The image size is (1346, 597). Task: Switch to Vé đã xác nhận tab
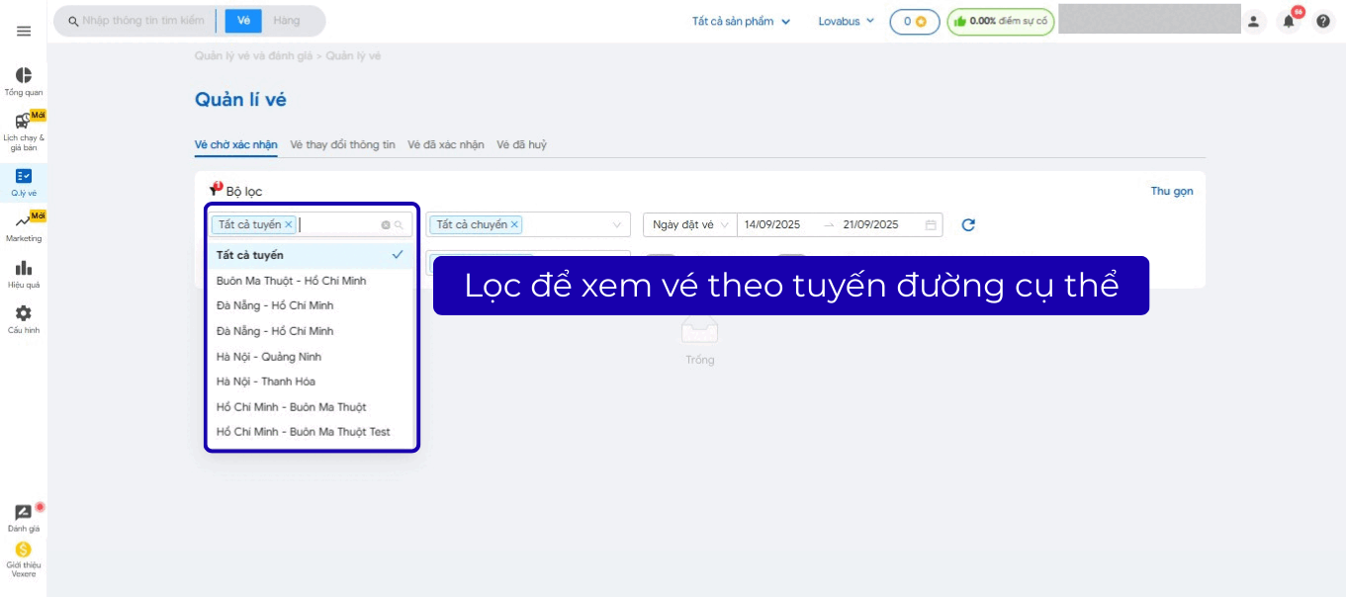click(446, 144)
